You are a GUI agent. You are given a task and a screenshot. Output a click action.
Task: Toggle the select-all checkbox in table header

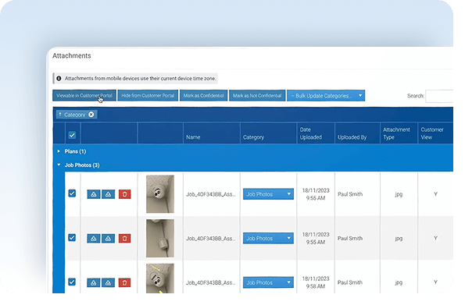(x=72, y=135)
